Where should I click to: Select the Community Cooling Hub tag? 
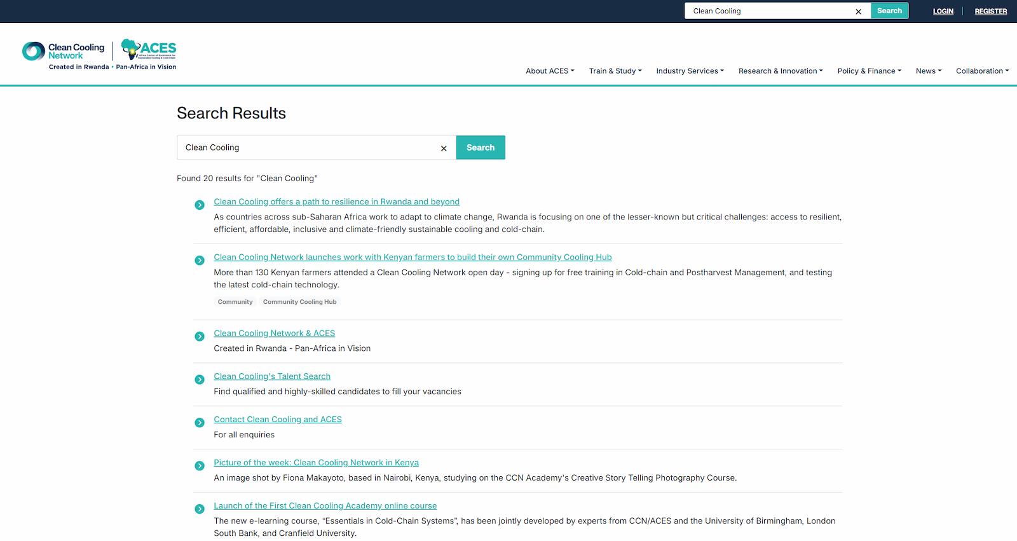click(x=300, y=302)
